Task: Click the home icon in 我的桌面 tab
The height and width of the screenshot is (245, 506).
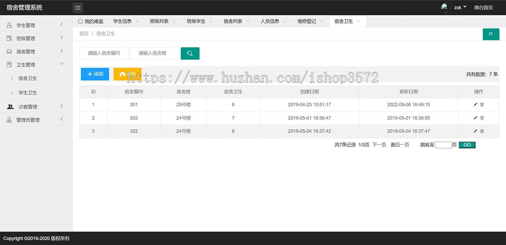Action: [x=80, y=21]
